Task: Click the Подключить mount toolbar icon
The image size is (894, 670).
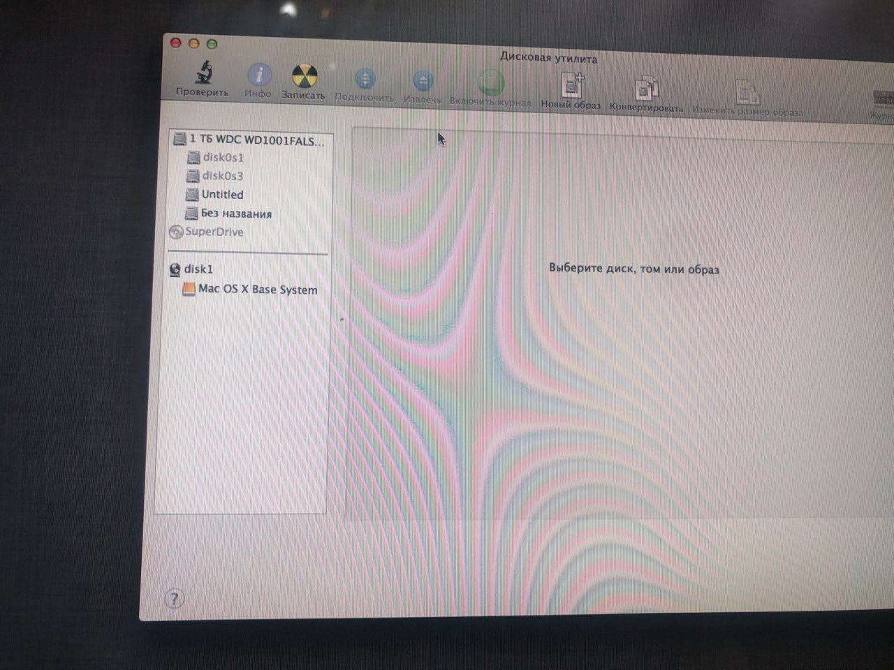Action: (365, 79)
